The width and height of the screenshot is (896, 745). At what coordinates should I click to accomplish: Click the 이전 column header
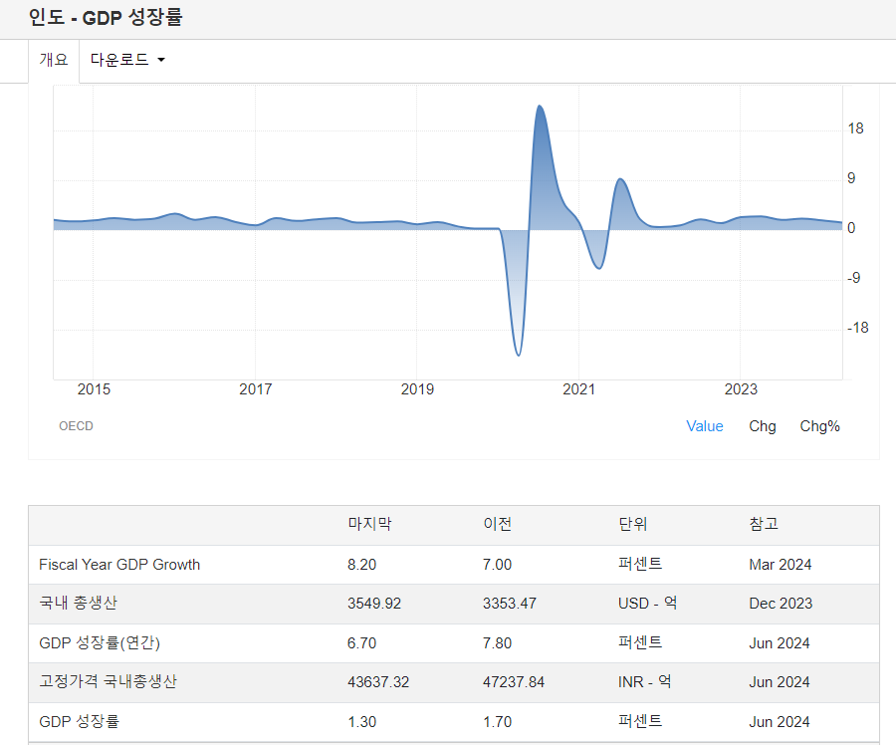(497, 524)
